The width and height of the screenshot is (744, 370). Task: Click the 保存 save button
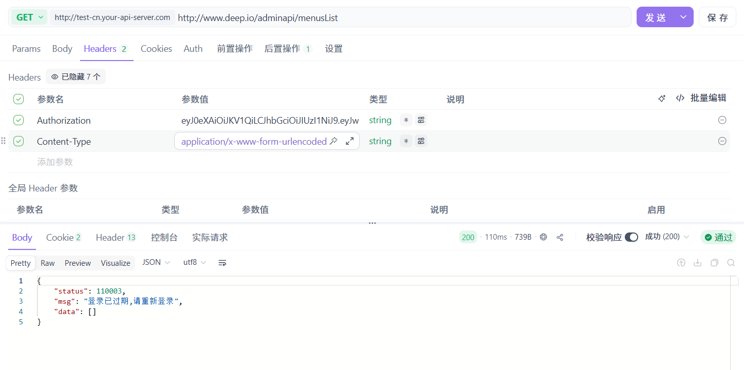[717, 17]
